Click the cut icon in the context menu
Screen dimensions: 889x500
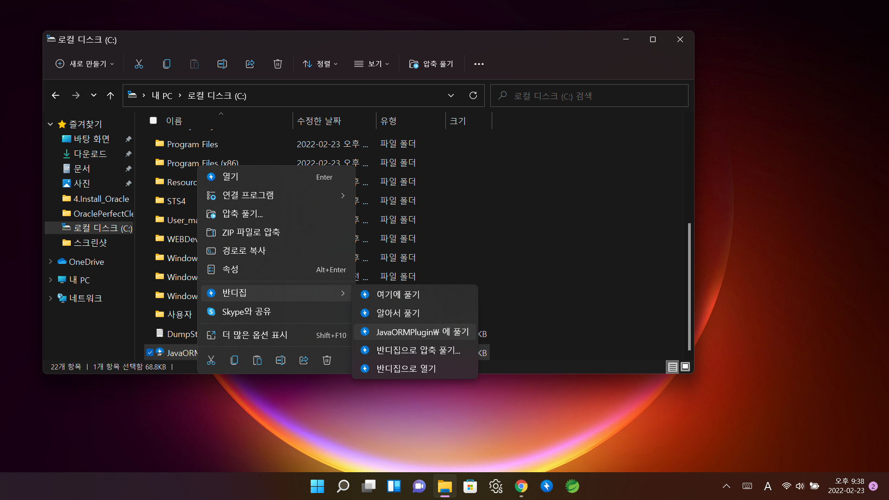coord(211,360)
